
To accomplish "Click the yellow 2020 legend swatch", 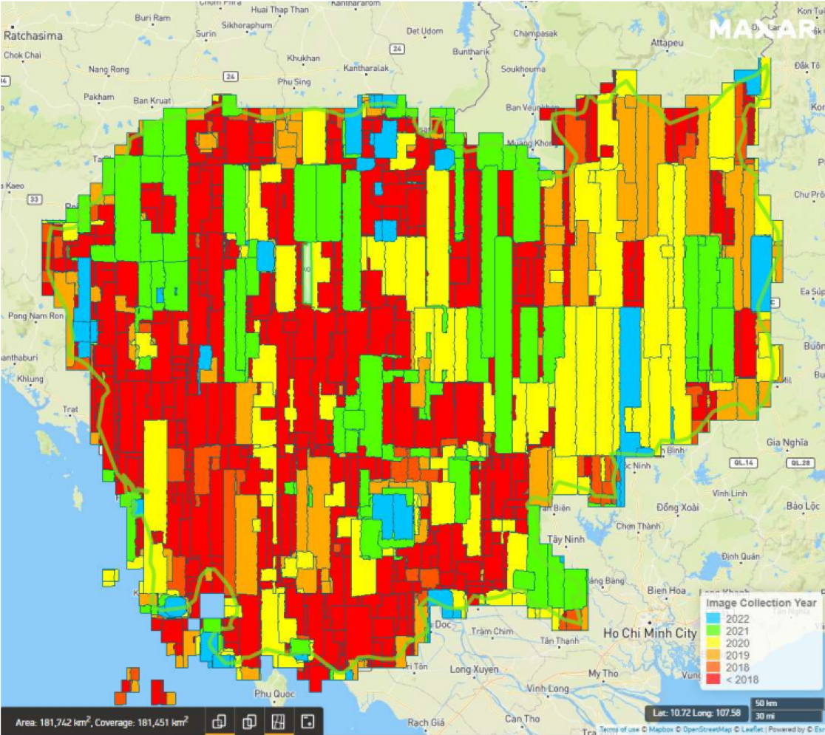I will (713, 643).
